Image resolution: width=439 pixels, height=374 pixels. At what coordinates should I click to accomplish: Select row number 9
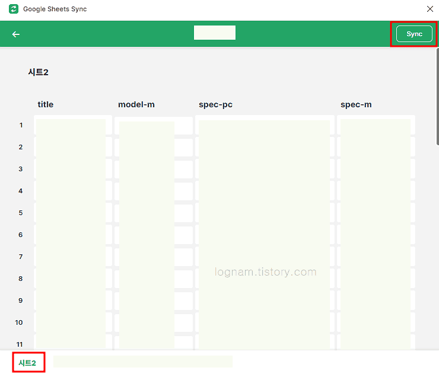(x=21, y=301)
